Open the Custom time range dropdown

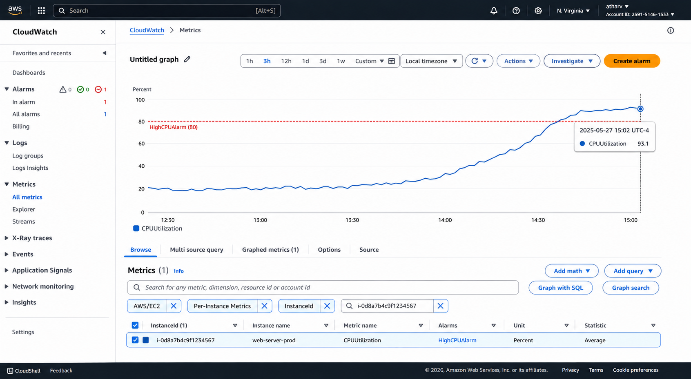(370, 61)
